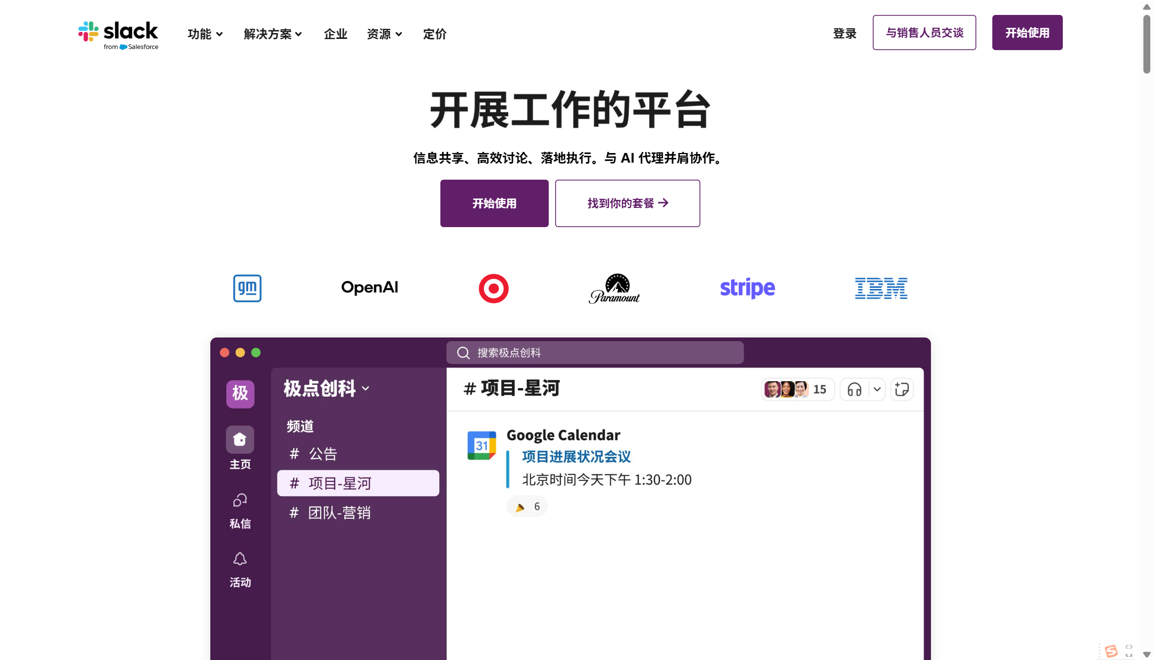The width and height of the screenshot is (1153, 660).
Task: Expand the 功能 dropdown menu
Action: (205, 34)
